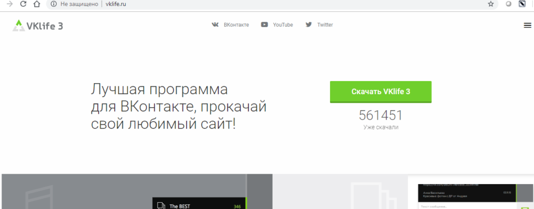Open the YouTube link
Screen dimensions: 534x209
point(283,25)
